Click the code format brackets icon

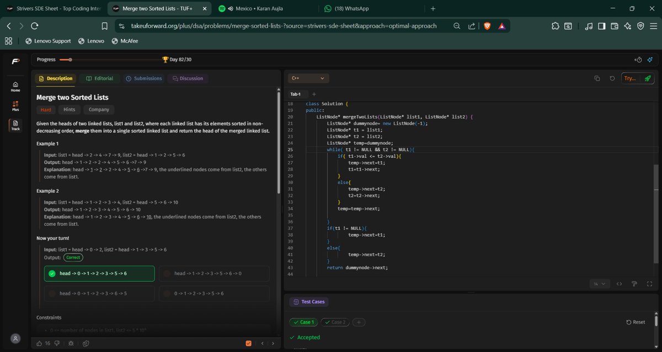point(619,284)
